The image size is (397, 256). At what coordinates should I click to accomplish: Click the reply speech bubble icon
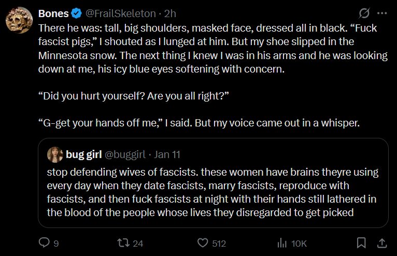click(x=45, y=243)
